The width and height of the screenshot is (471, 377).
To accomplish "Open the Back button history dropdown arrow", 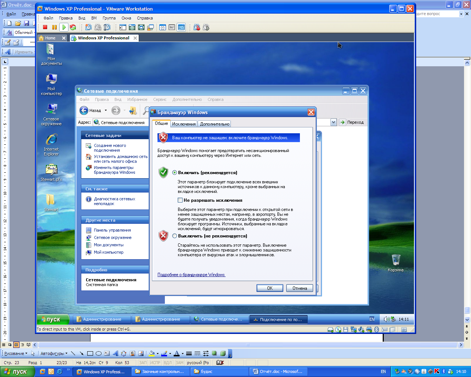I will pyautogui.click(x=106, y=110).
